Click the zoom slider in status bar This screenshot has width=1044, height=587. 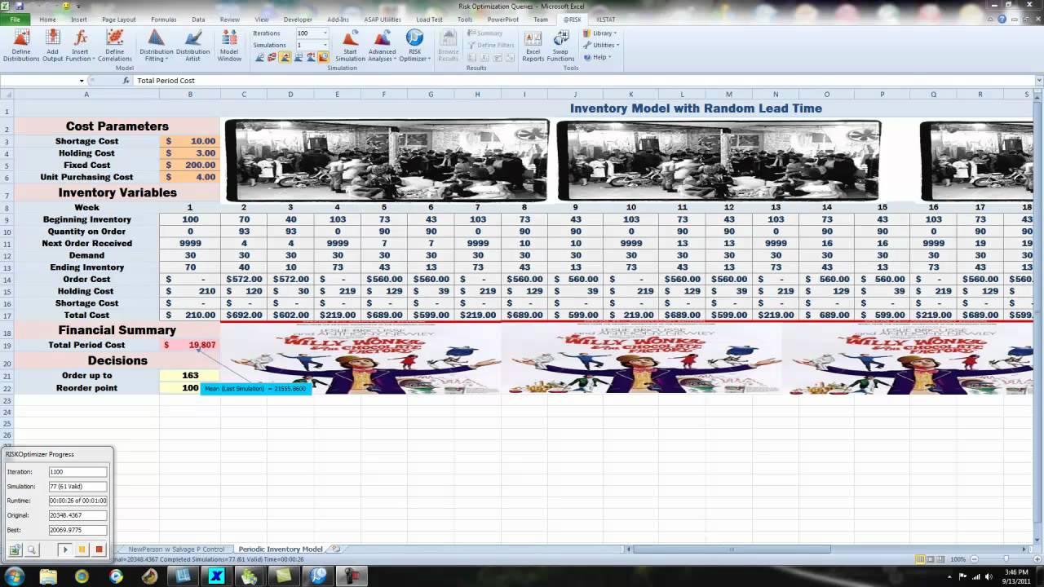1006,559
